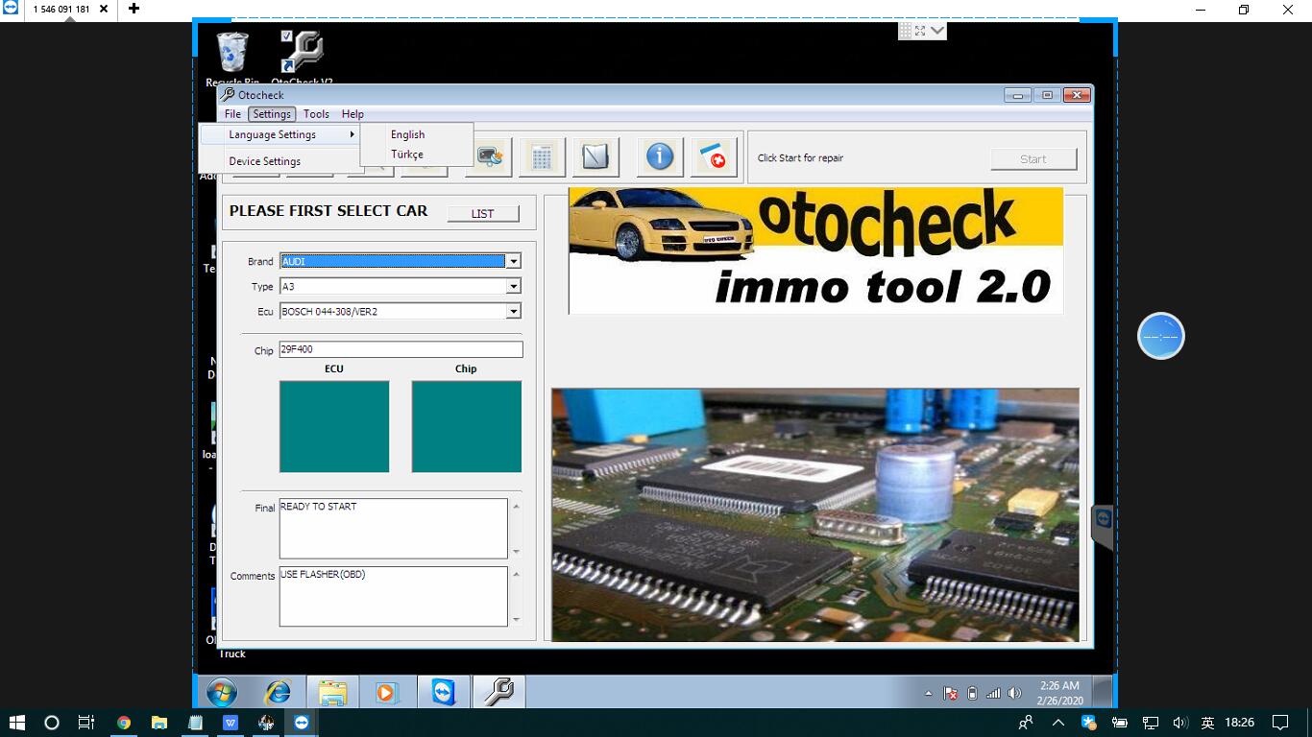Show hidden icons in remote system tray

tap(928, 693)
